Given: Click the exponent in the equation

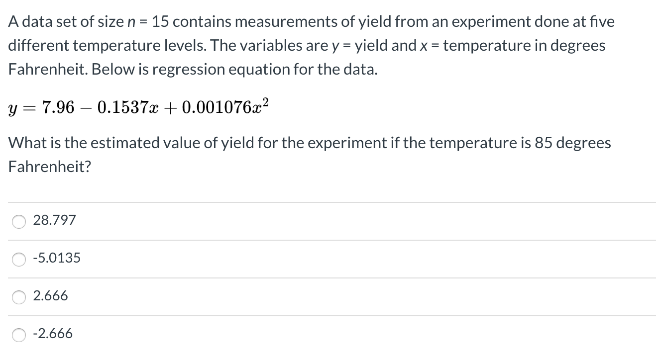Looking at the screenshot, I should coord(266,101).
